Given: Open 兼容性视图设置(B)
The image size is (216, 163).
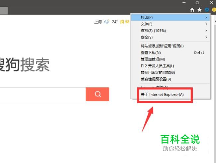Looking at the screenshot, I should tap(170, 79).
